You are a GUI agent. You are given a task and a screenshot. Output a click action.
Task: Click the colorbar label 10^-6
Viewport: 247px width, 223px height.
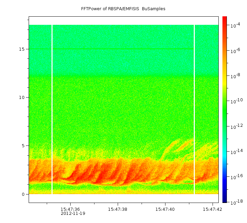pos(235,51)
